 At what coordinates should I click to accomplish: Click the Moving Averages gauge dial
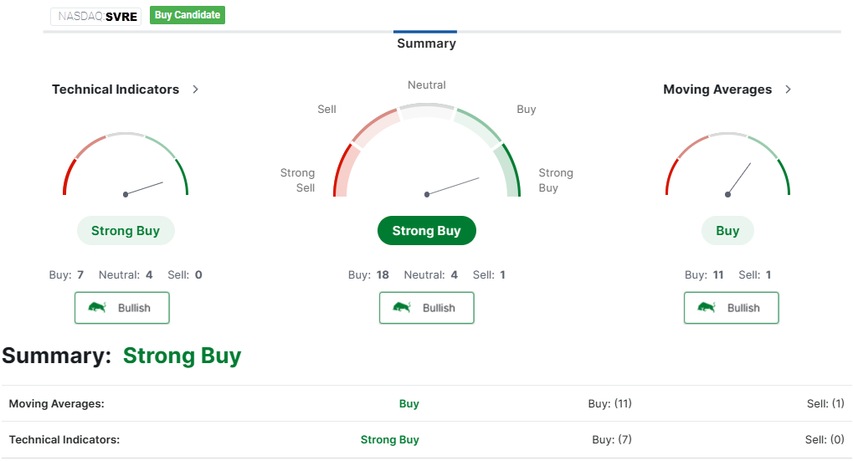(x=727, y=167)
